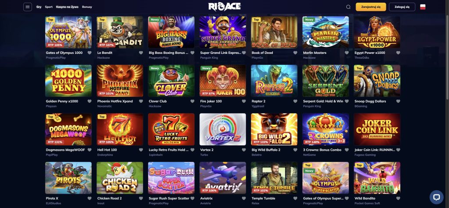Viewport: 449px width, 208px height.
Task: Click heart icon beside Hell Hot 100
Action: tap(141, 150)
